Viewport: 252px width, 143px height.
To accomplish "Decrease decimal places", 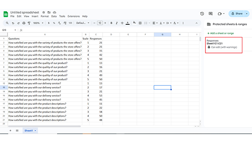I will pos(59,23).
